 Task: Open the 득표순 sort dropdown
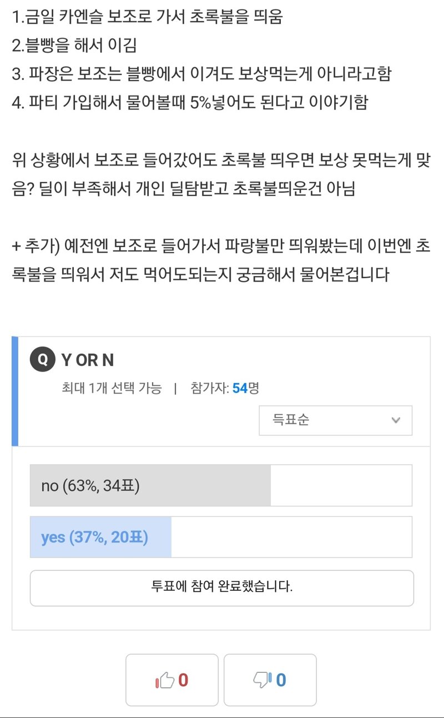pyautogui.click(x=335, y=420)
